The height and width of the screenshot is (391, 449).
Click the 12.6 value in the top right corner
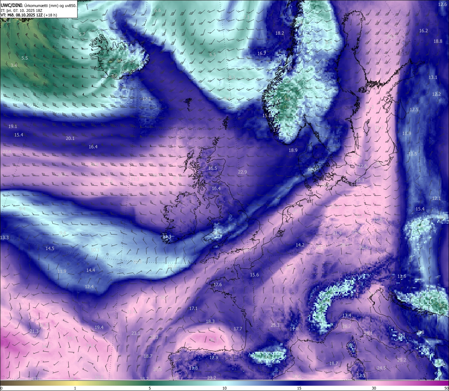click(443, 4)
